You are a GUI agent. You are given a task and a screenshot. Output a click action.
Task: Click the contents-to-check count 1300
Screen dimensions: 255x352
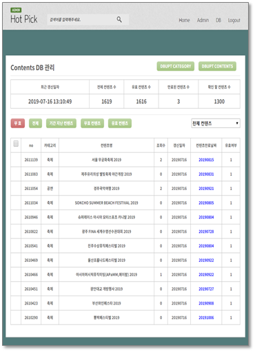(219, 101)
